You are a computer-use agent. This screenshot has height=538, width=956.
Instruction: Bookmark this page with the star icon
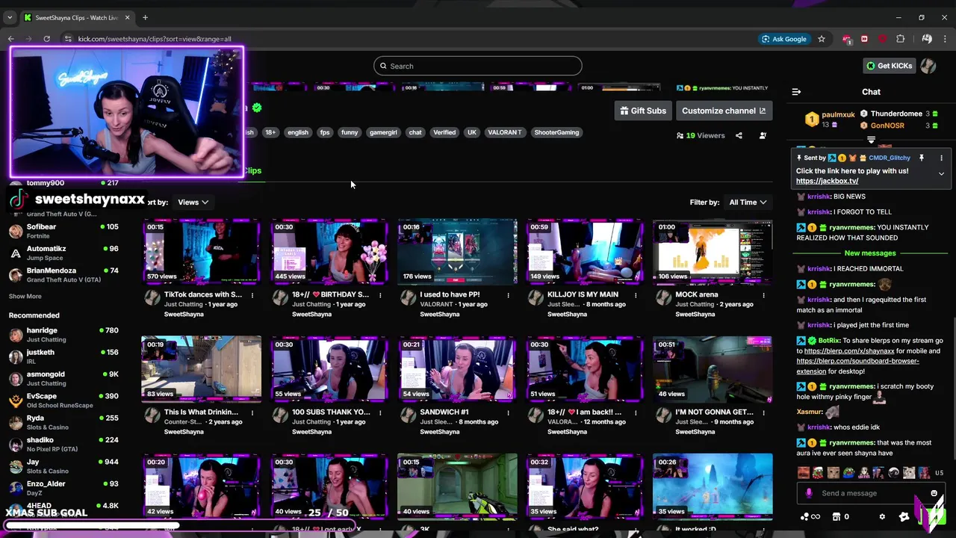[x=822, y=39]
